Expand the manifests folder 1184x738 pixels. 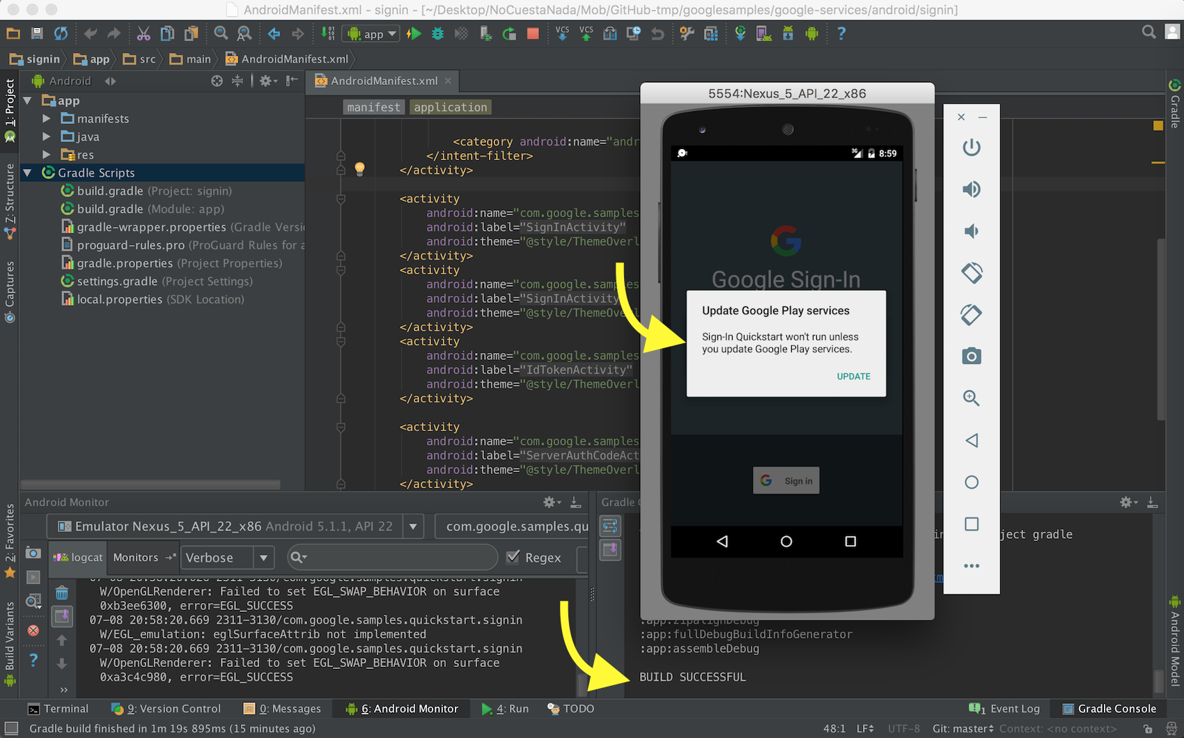47,118
